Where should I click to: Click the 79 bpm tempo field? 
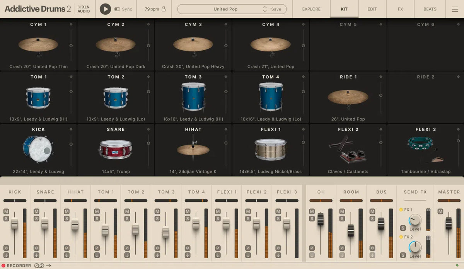click(152, 9)
